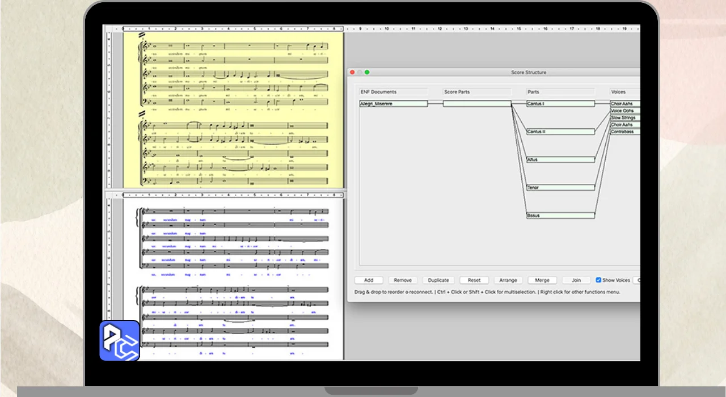Click the ENF Documents column header

pos(393,92)
